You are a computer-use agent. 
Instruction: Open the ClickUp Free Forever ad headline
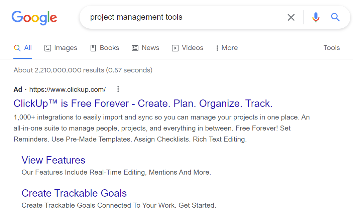(143, 103)
